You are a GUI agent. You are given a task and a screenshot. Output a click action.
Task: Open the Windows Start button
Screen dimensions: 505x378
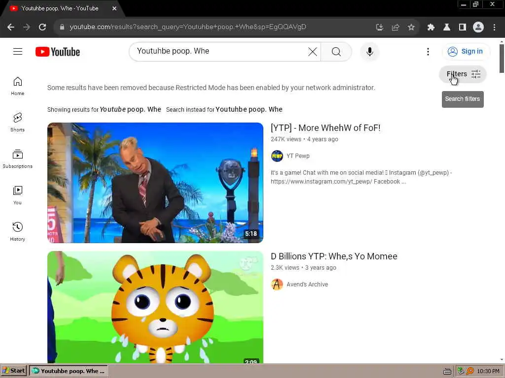tap(13, 371)
